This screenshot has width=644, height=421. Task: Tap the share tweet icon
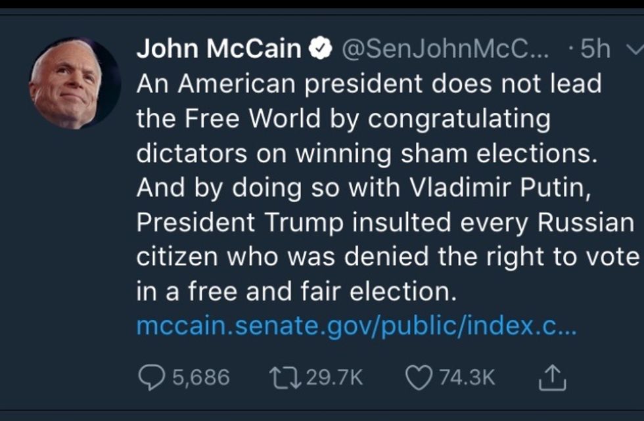(x=552, y=376)
